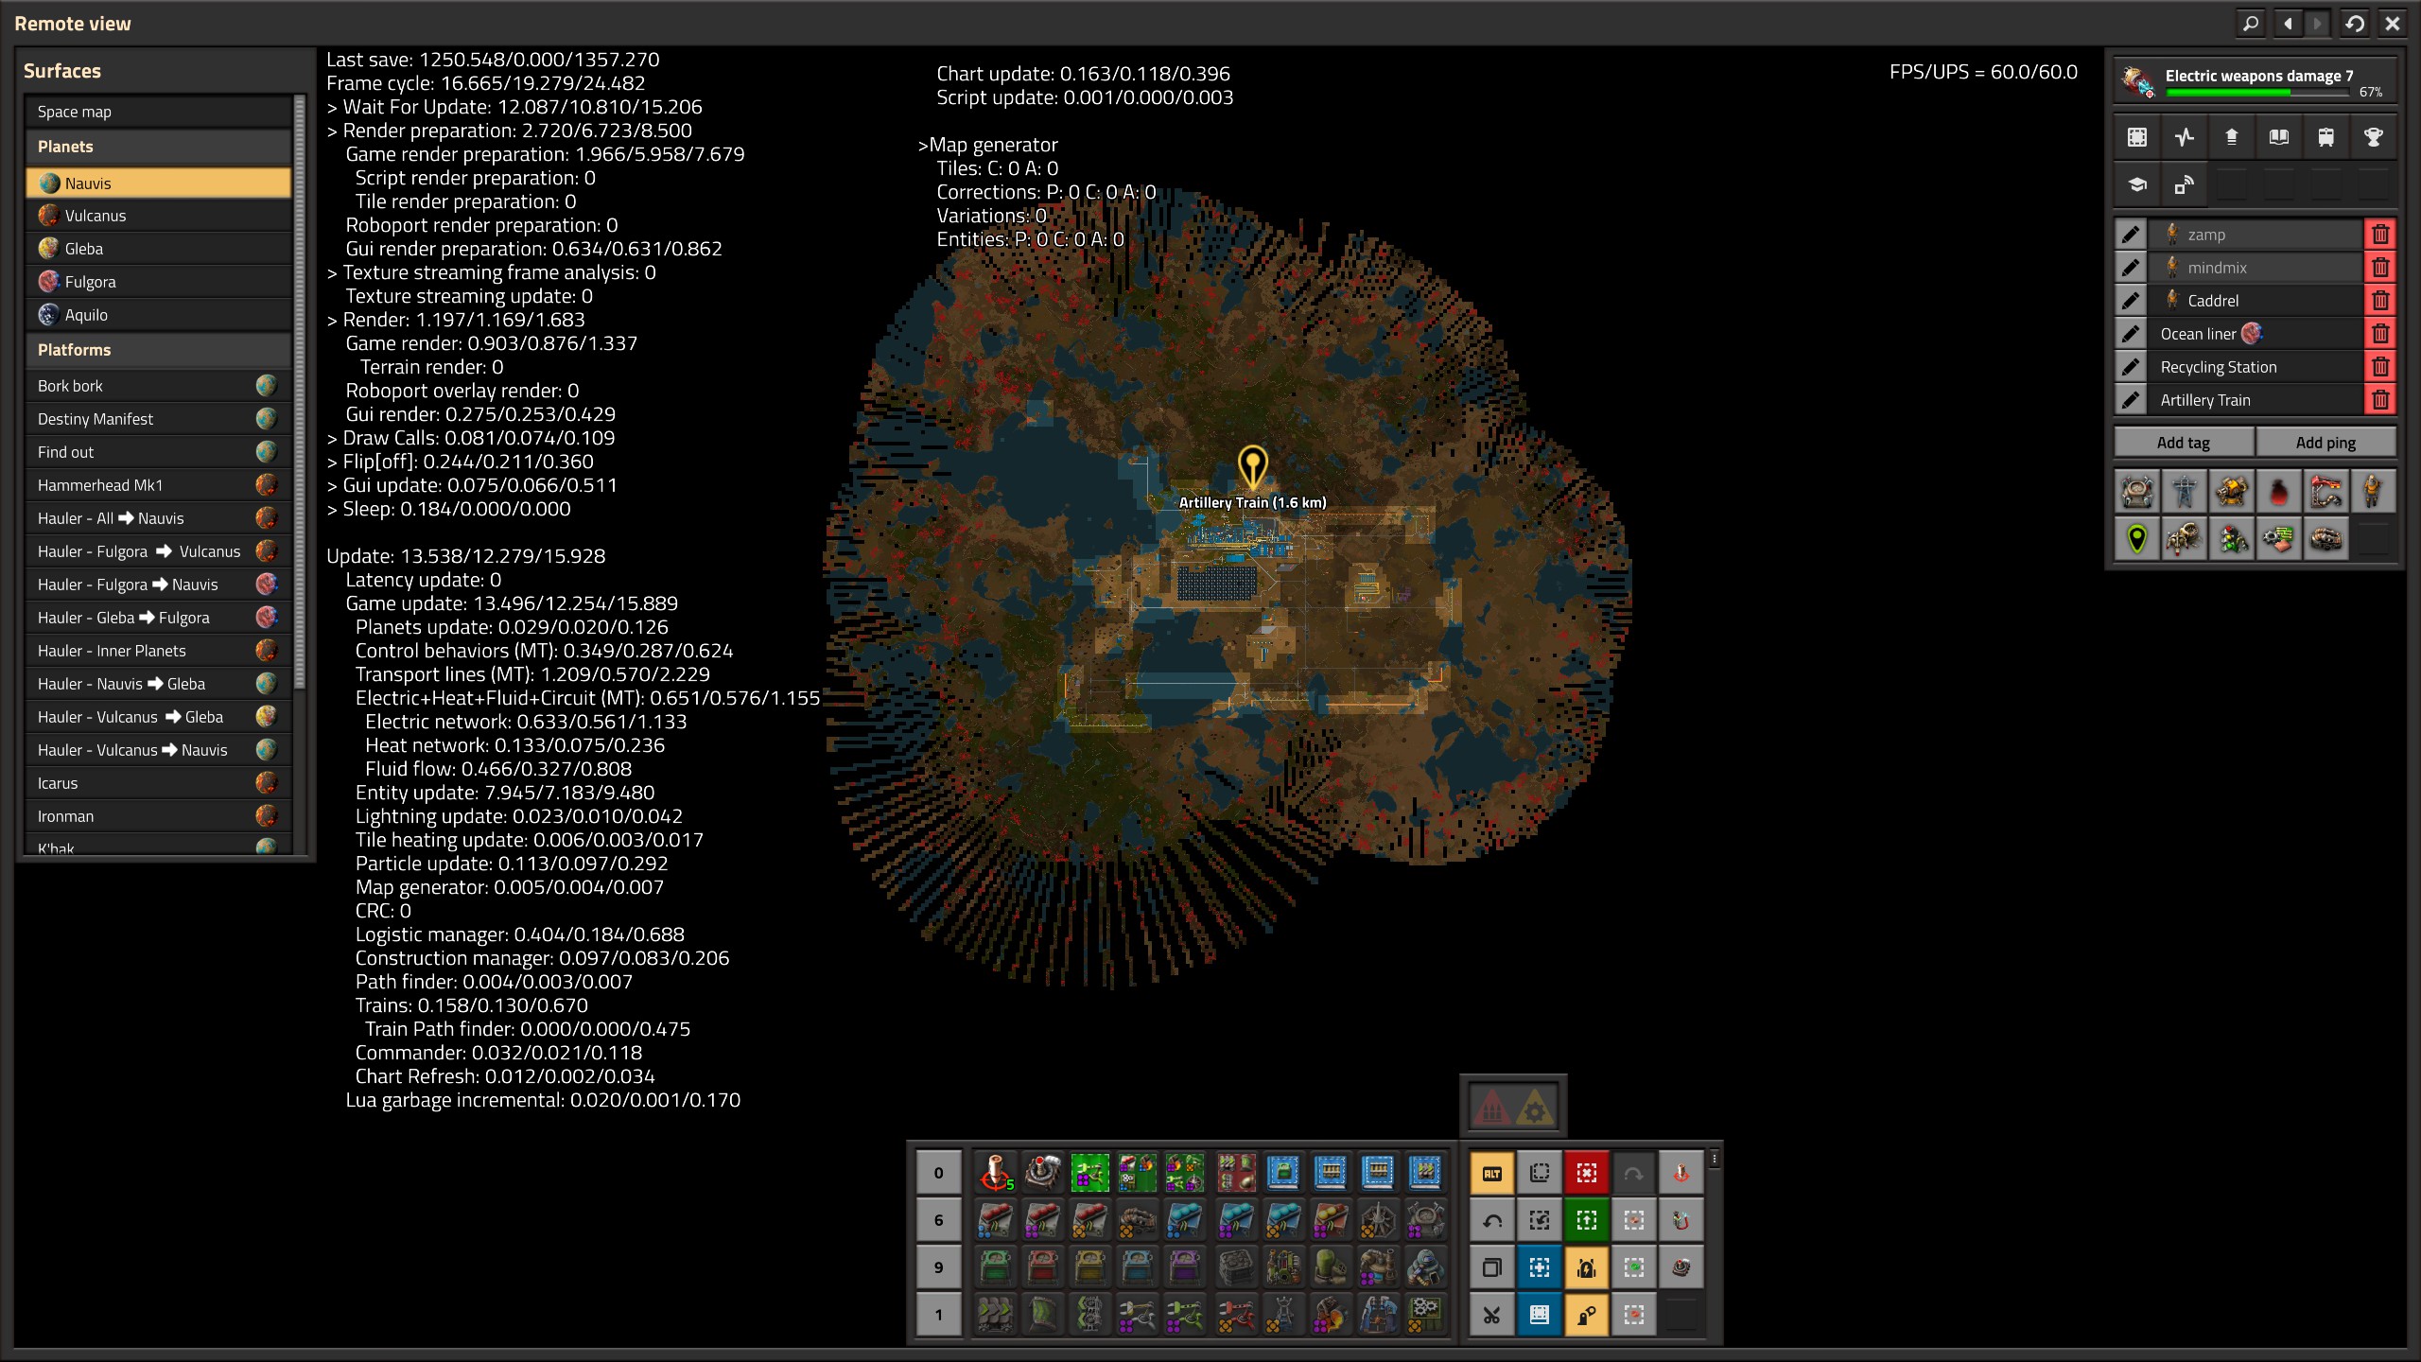Screen dimensions: 2421x1362
Task: Open the Factoriopedia book icon
Action: (2278, 137)
